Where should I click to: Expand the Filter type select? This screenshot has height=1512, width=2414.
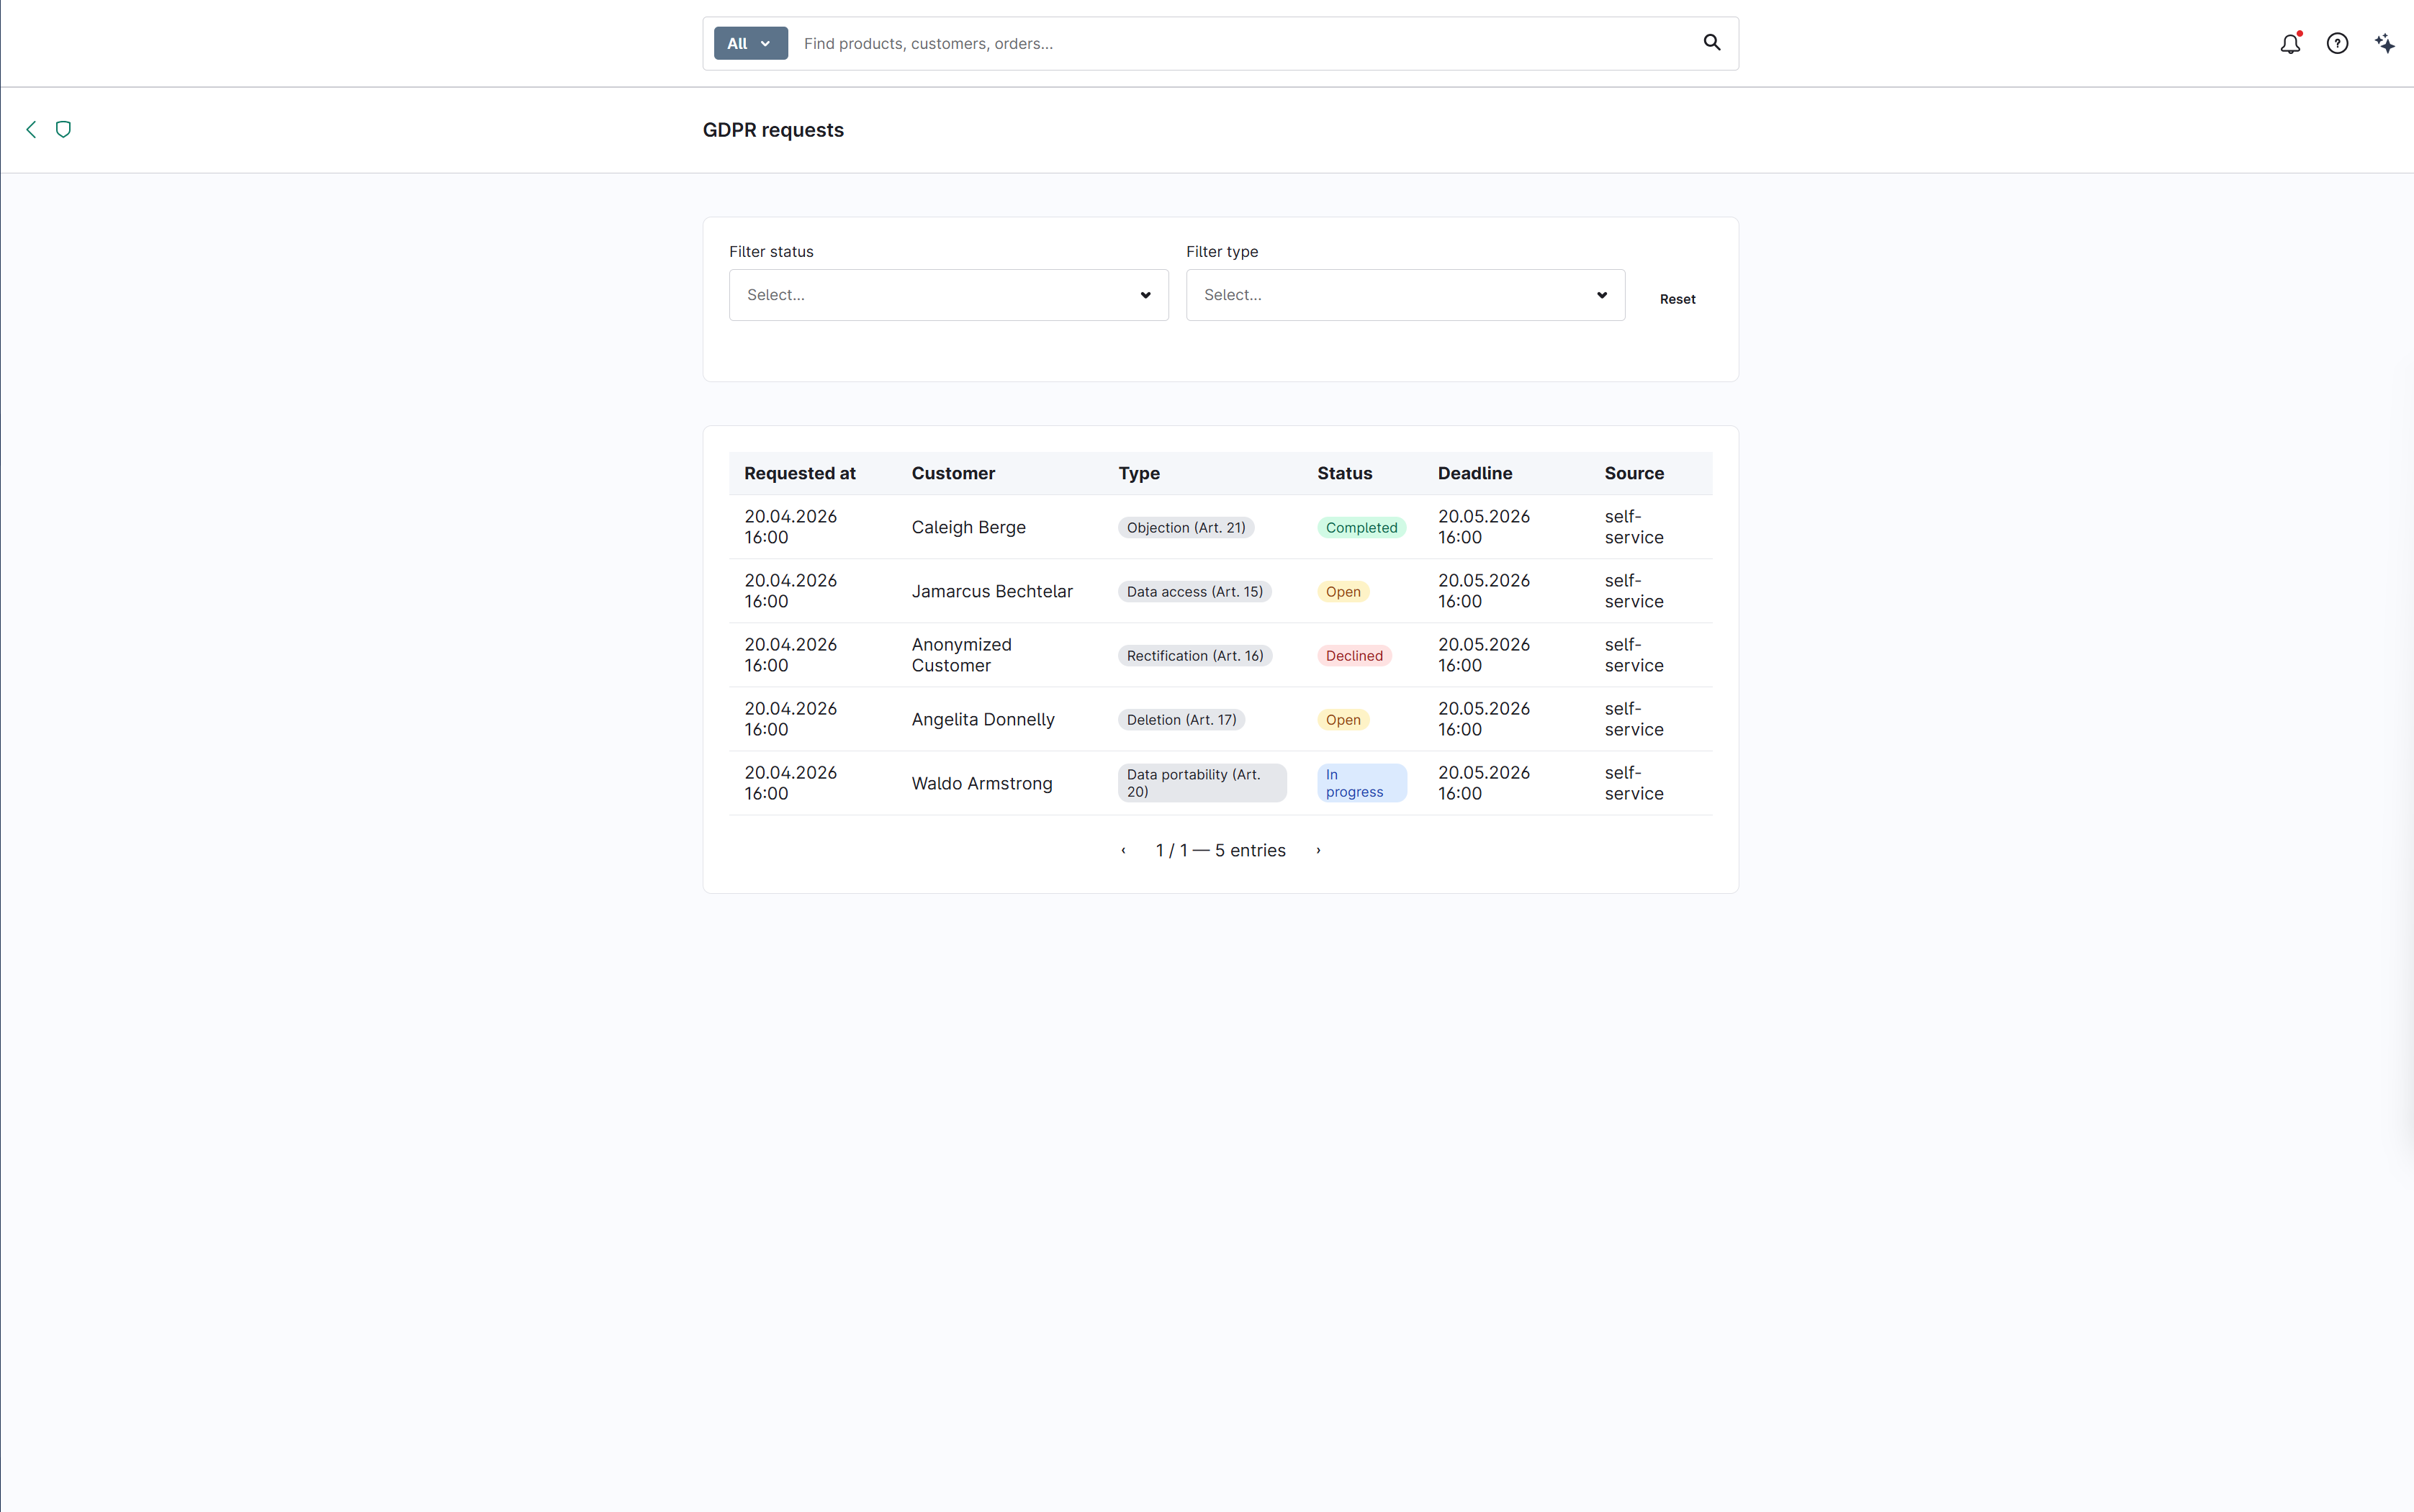[1405, 295]
